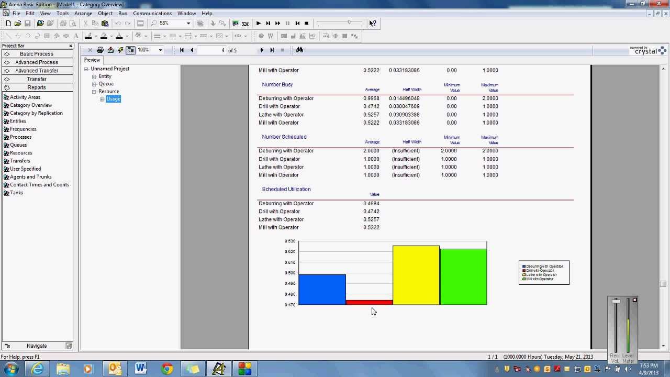The width and height of the screenshot is (670, 377).
Task: Click the Step simulation button
Action: pos(268,24)
